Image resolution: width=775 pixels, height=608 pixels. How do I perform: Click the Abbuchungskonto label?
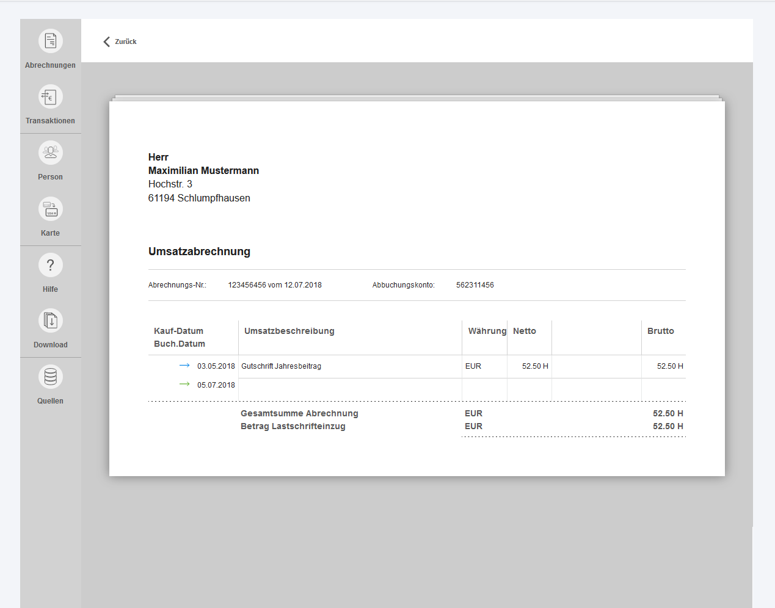coord(404,285)
